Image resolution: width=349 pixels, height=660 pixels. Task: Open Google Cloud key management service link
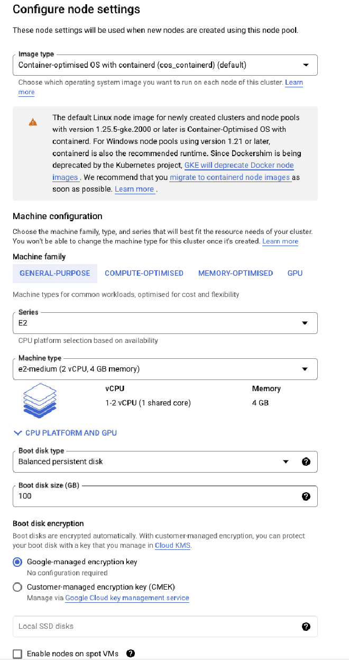(127, 598)
